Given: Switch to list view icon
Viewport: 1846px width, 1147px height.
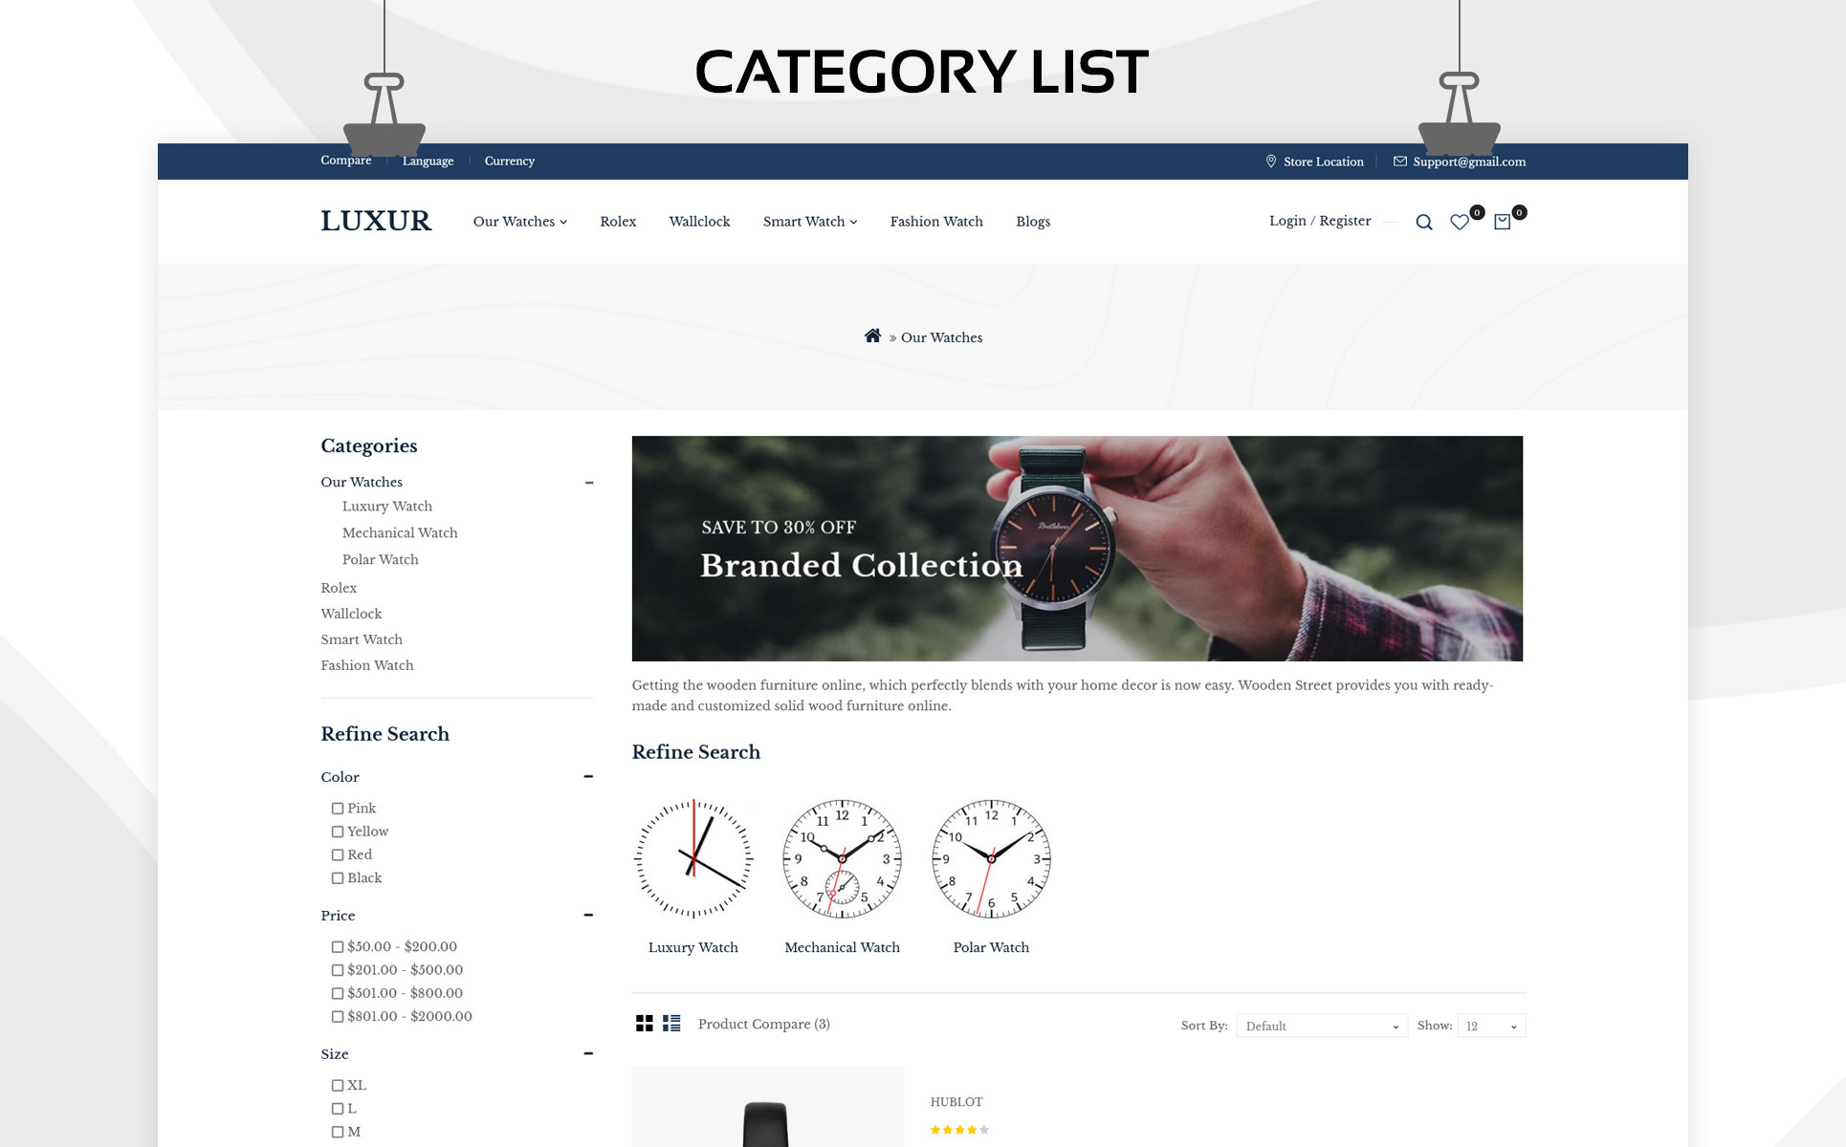Looking at the screenshot, I should pos(671,1024).
